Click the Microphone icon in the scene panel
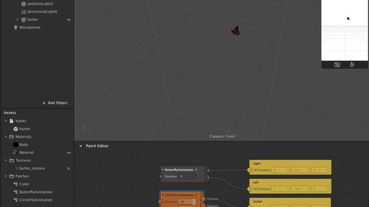Image resolution: width=369 pixels, height=207 pixels. 16,28
